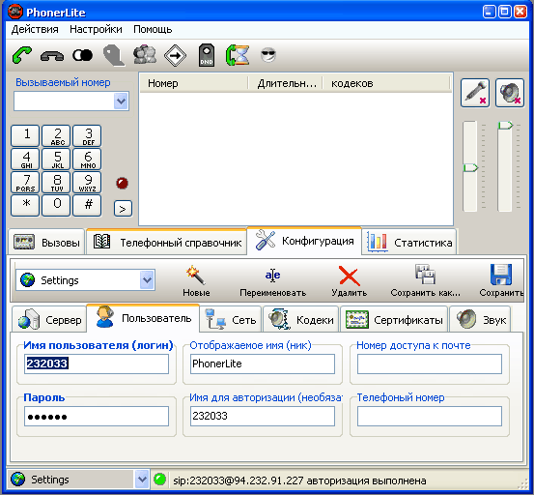Click the Удалить red X icon
The width and height of the screenshot is (534, 495).
(x=350, y=281)
